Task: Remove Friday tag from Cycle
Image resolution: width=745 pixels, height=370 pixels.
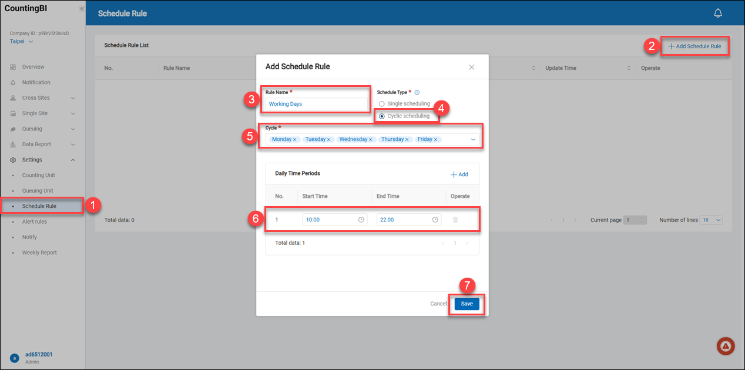Action: [436, 140]
